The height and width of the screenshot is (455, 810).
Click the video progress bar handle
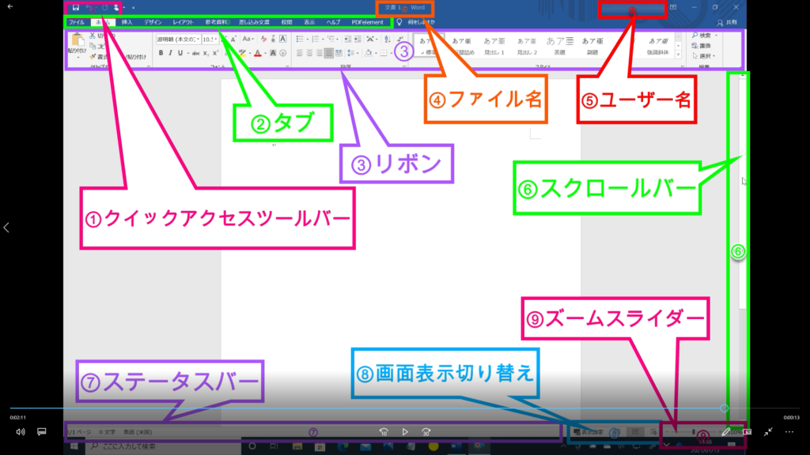click(725, 408)
